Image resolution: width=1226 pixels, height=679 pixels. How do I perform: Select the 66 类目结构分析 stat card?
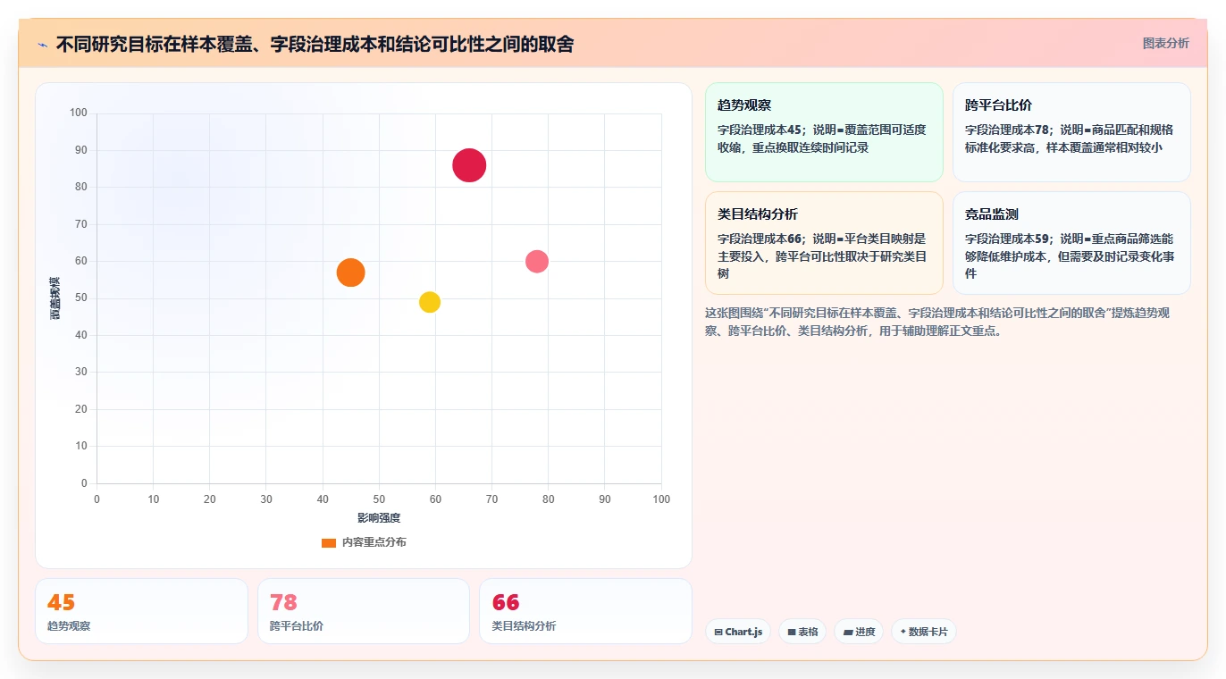[x=585, y=611]
